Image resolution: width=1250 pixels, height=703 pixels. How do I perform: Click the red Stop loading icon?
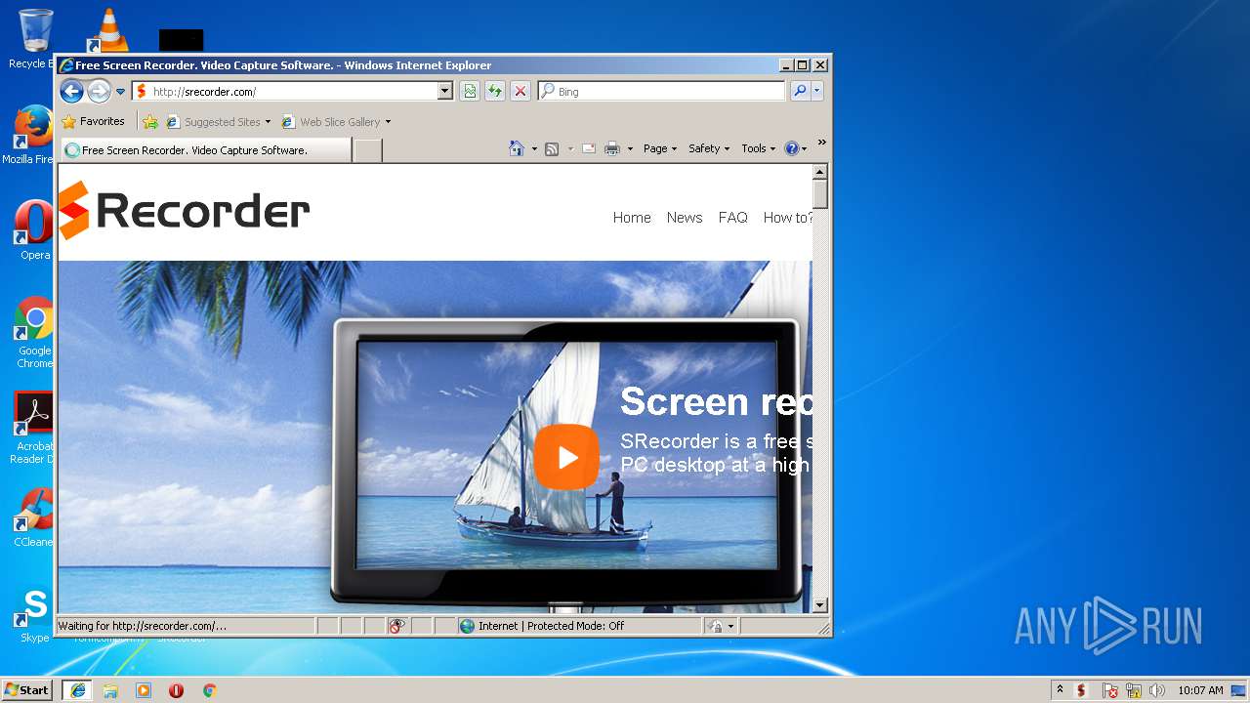pyautogui.click(x=521, y=91)
